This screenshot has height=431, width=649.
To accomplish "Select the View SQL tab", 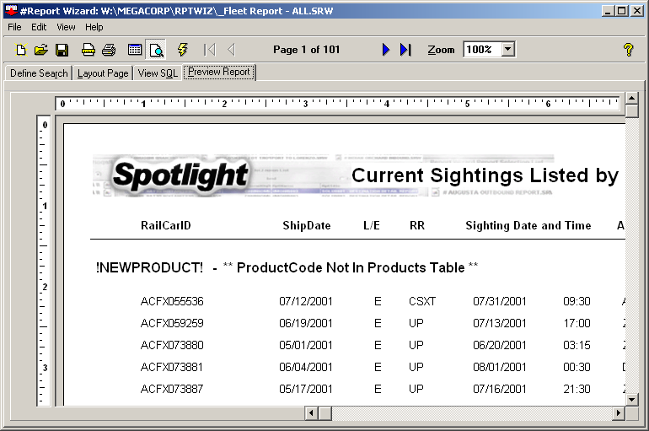I will (158, 73).
